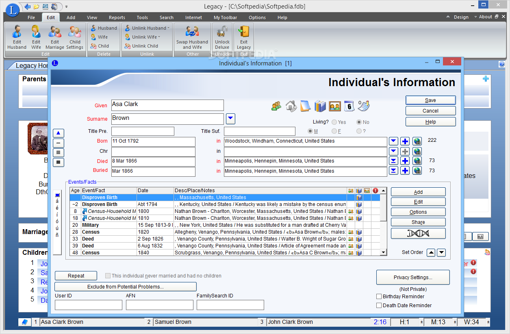Switch to the Reports ribbon tab
Viewport: 510px width, 334px height.
[117, 17]
